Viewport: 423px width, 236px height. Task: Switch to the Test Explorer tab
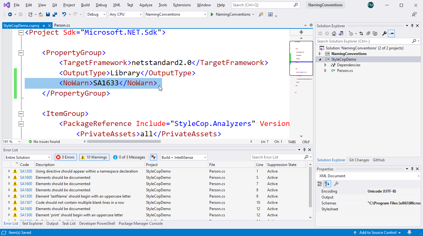tap(32, 223)
